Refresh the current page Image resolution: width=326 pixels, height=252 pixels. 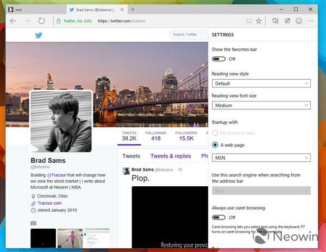[x=41, y=21]
